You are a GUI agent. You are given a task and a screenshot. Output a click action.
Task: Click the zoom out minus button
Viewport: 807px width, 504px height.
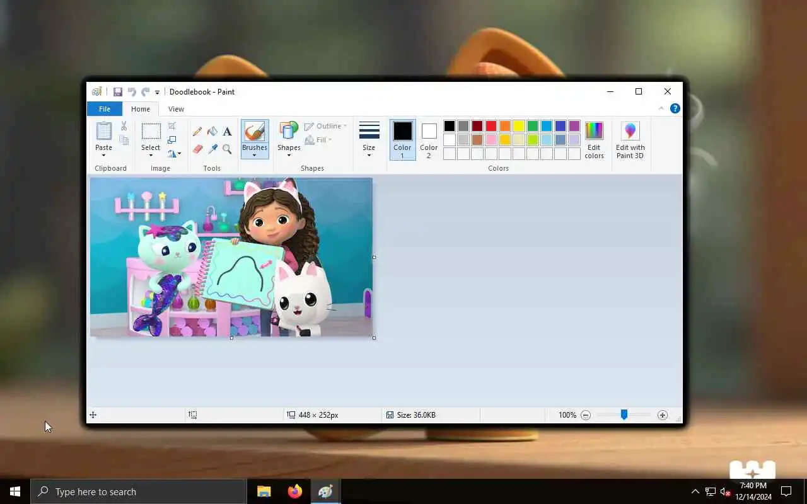(586, 415)
